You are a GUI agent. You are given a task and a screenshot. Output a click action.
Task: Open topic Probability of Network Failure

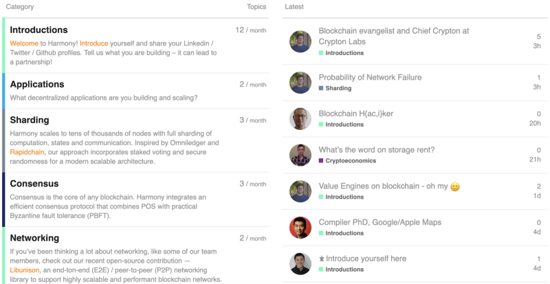[x=370, y=77]
